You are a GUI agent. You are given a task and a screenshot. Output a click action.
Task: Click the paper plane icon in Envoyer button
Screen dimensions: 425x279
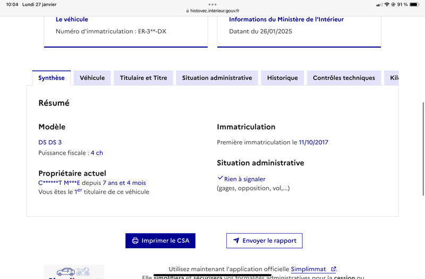(x=236, y=241)
